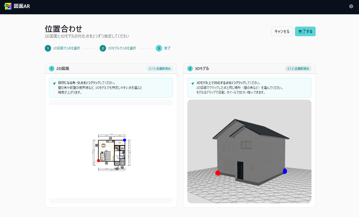Click hint text 3Dモデル上で対応する点を2つクリック
The width and height of the screenshot is (359, 217).
221,83
